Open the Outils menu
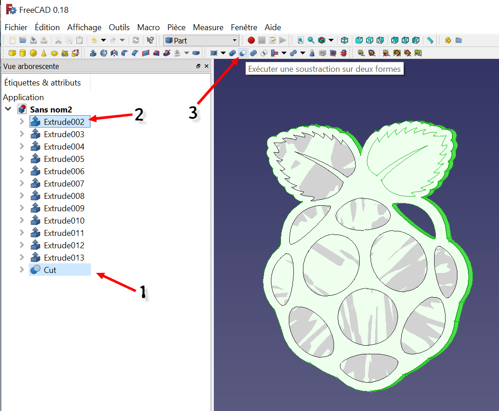The height and width of the screenshot is (411, 499). [x=119, y=27]
